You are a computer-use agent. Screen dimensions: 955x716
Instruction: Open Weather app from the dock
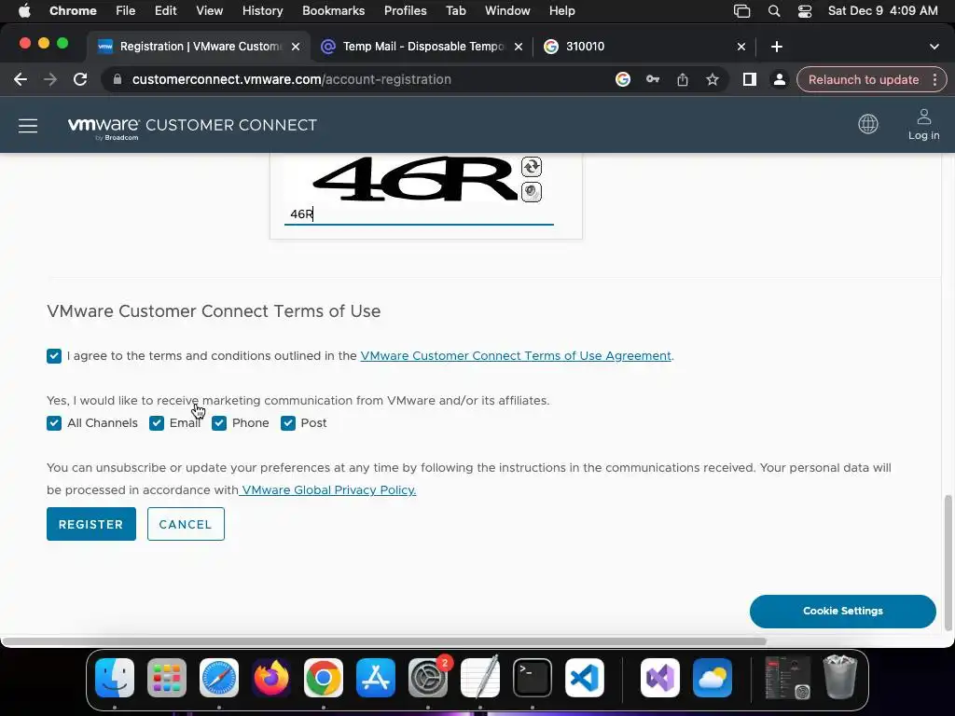[713, 678]
